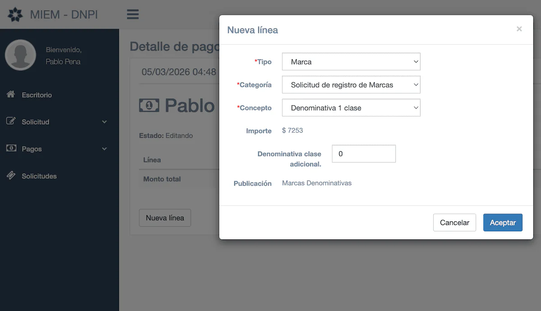This screenshot has height=311, width=541.
Task: Click the Cancelar button
Action: point(454,222)
